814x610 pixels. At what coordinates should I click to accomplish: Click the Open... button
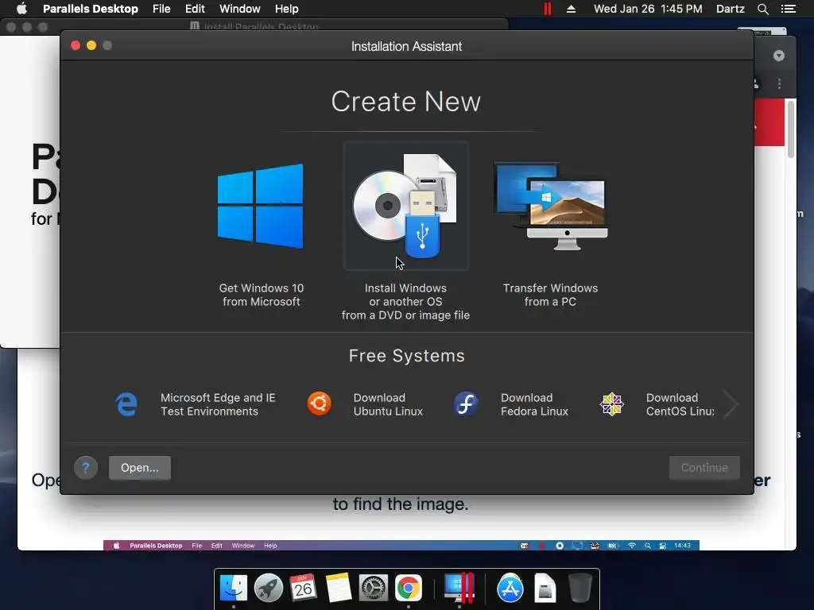(140, 468)
